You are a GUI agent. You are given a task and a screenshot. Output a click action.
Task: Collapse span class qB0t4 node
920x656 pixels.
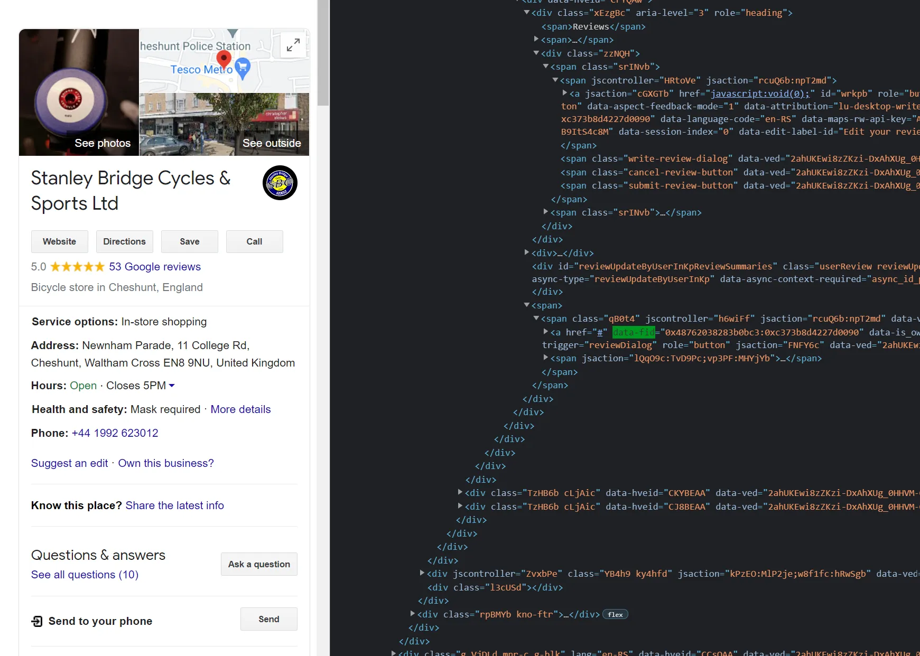click(536, 318)
